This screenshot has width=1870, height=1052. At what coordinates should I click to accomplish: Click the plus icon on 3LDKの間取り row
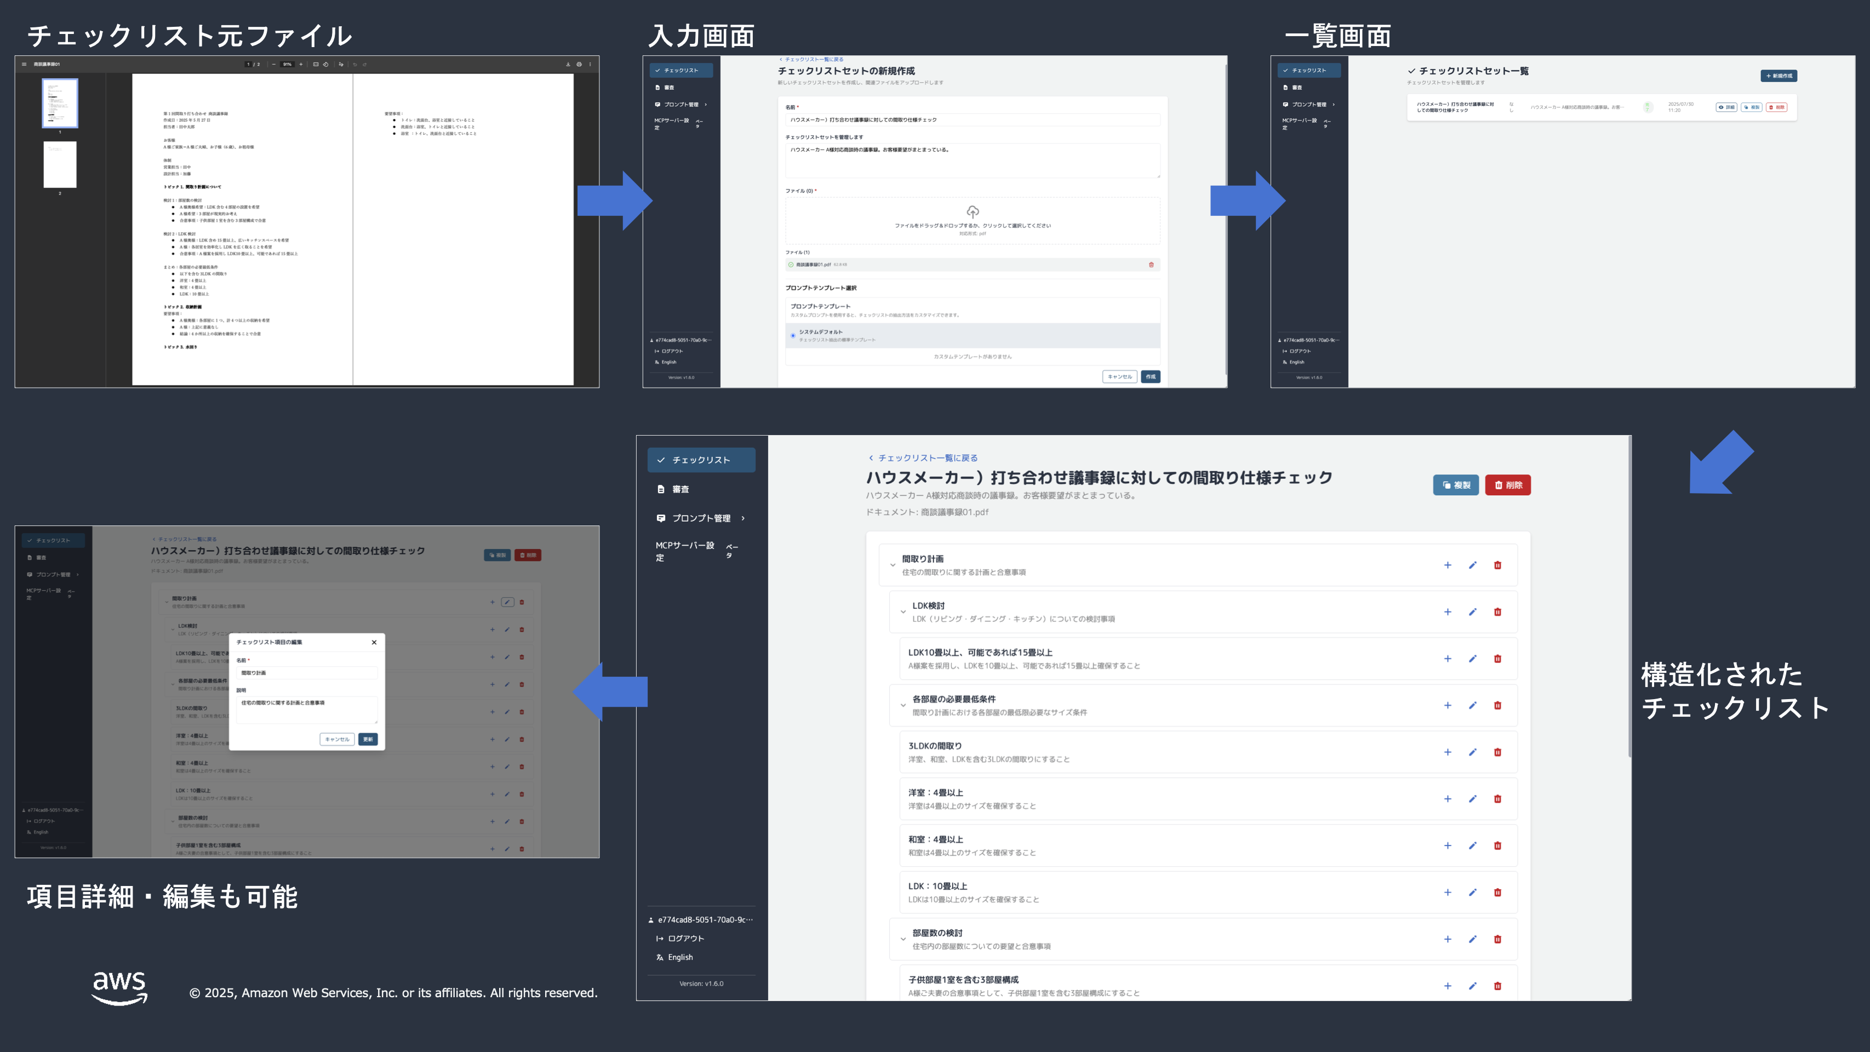pos(1447,752)
